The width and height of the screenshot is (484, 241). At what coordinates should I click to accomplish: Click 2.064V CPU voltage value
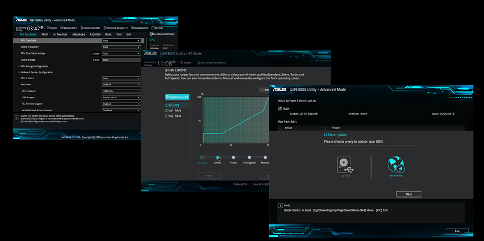pos(96,53)
